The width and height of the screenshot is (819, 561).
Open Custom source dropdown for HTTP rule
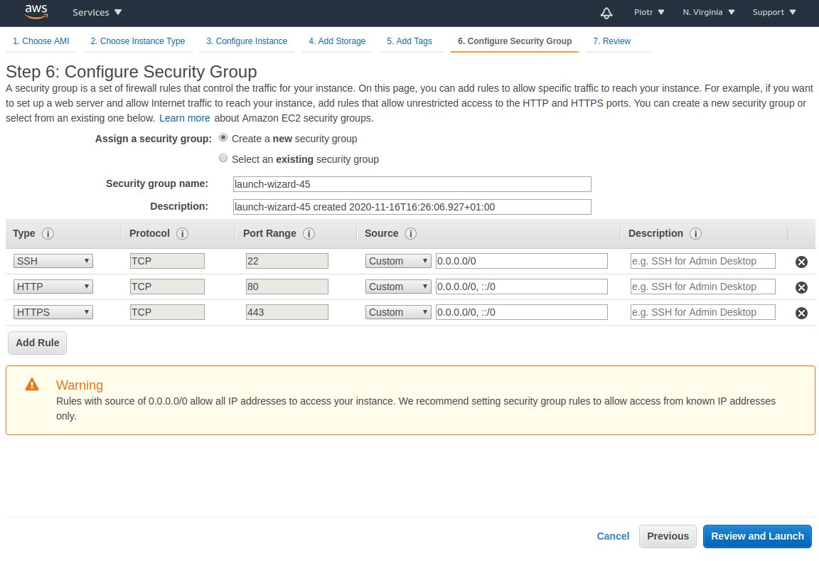point(398,287)
